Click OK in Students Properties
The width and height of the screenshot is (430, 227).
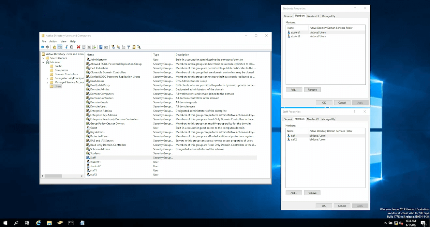pyautogui.click(x=324, y=102)
